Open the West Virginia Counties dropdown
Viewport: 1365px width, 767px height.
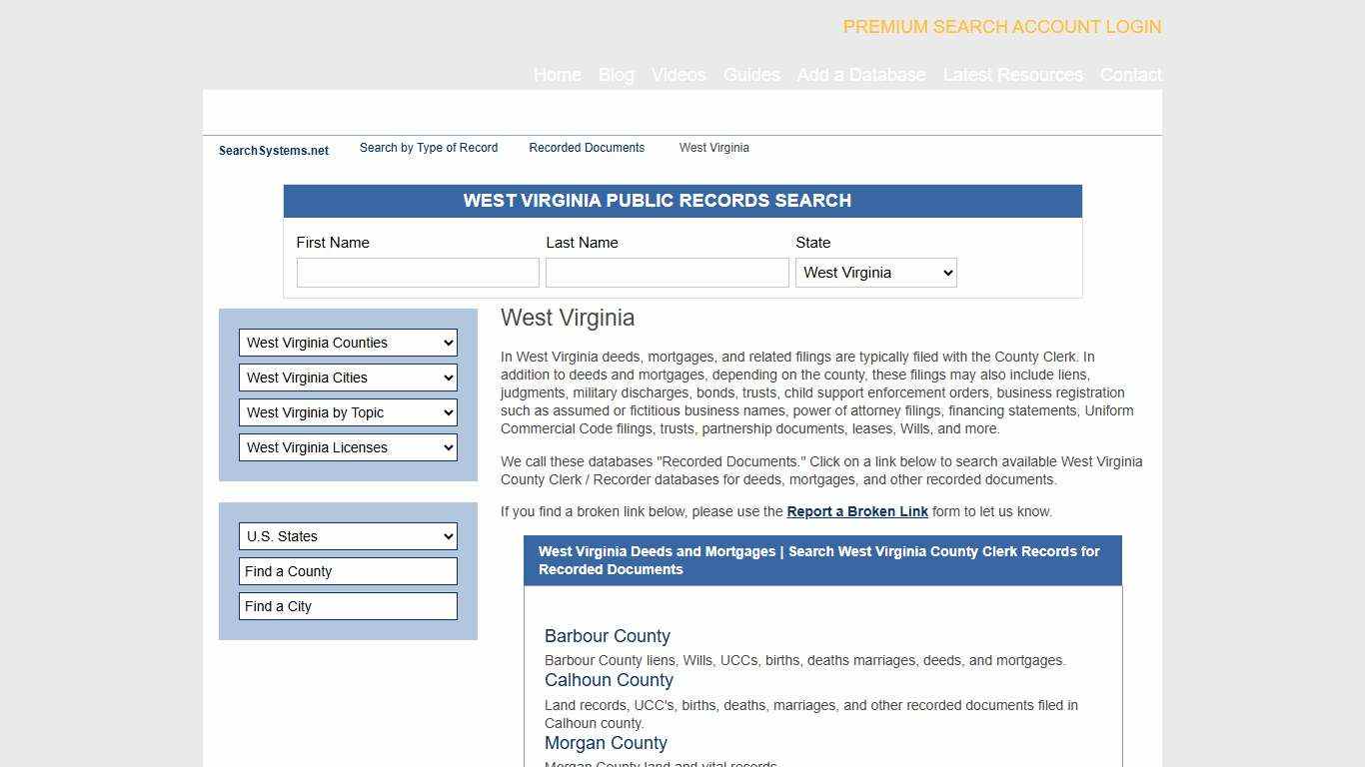tap(348, 343)
